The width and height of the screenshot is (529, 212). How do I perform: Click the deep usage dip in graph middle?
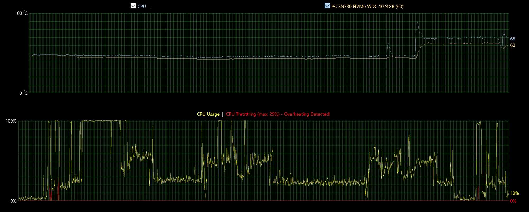(x=206, y=196)
